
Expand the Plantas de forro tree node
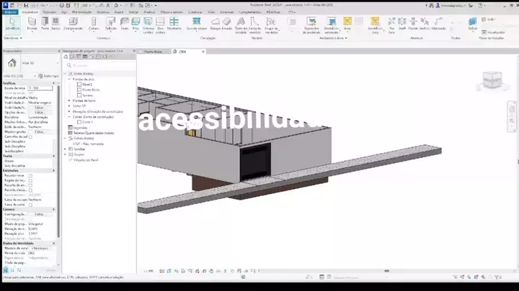(70, 101)
